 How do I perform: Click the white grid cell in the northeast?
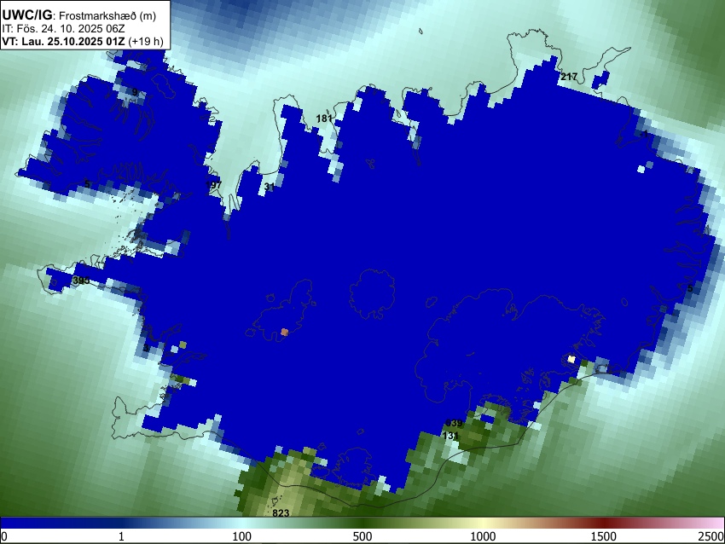click(641, 169)
